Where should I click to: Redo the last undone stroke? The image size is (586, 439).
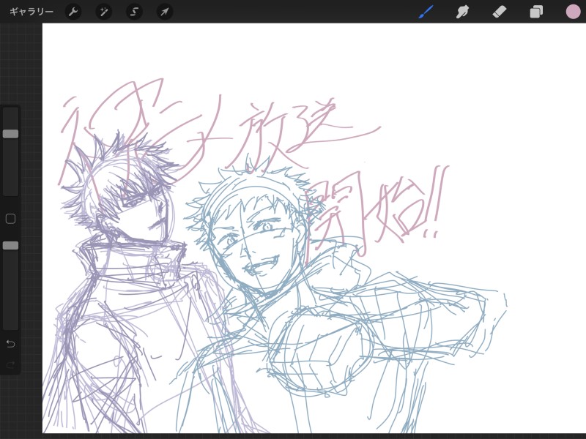point(10,364)
